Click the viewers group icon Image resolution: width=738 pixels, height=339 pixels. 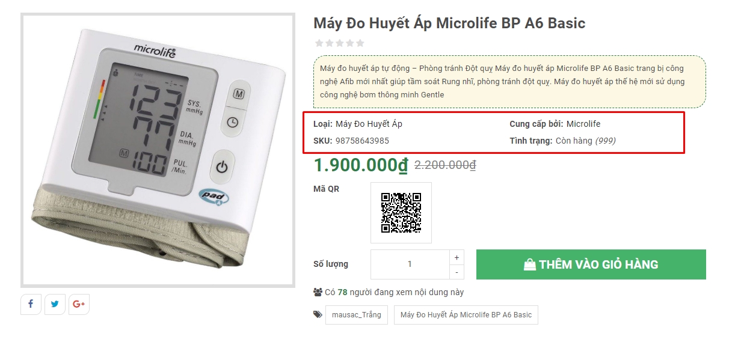point(318,292)
